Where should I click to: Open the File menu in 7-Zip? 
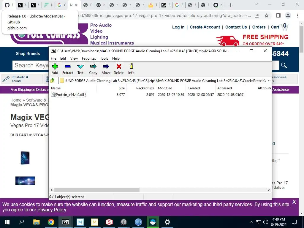pos(53,58)
